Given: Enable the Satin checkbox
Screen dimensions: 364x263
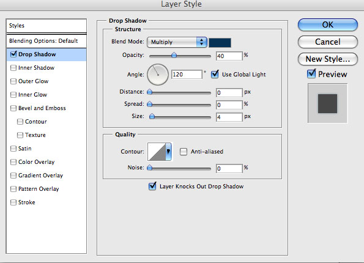Looking at the screenshot, I should pyautogui.click(x=13, y=149).
